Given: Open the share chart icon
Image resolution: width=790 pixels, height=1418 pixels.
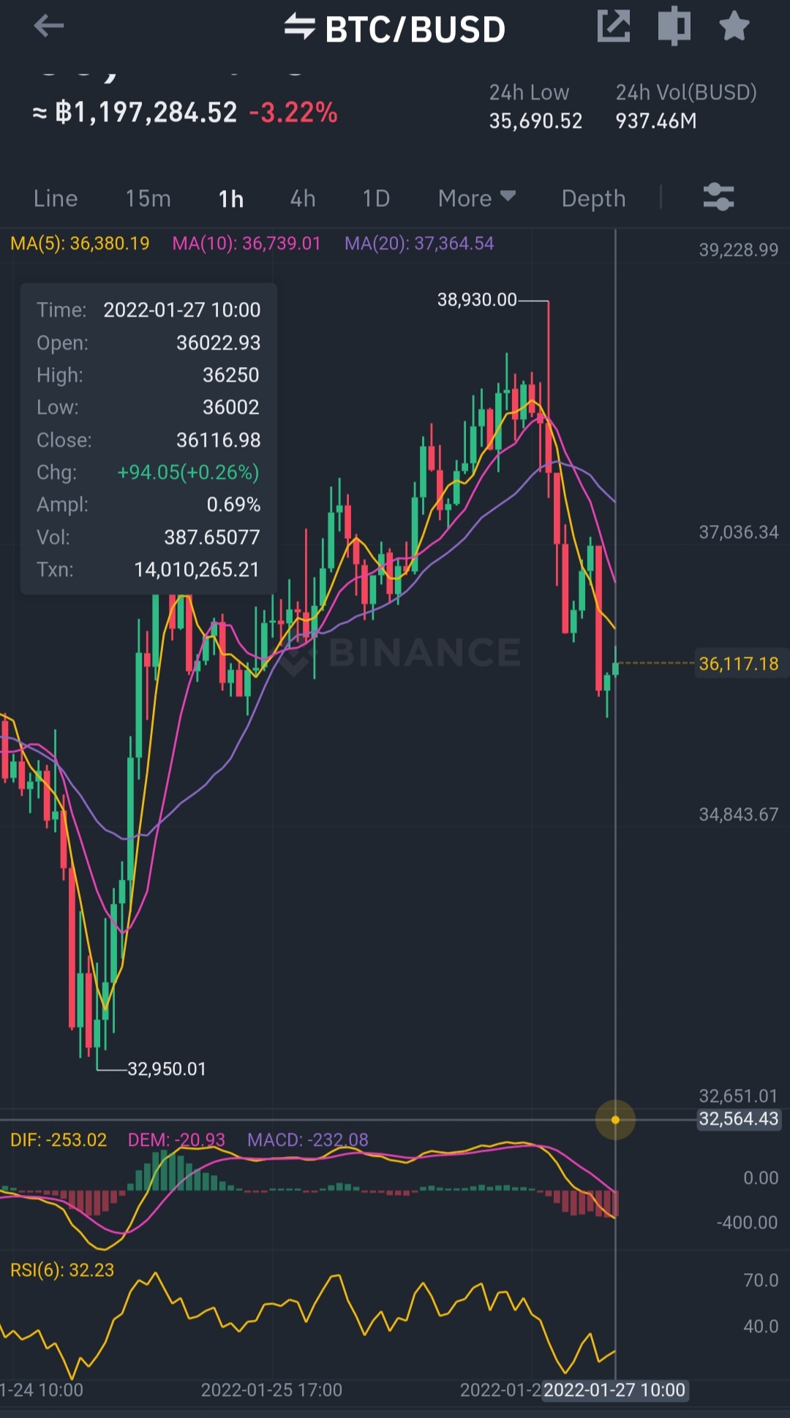Looking at the screenshot, I should [613, 26].
